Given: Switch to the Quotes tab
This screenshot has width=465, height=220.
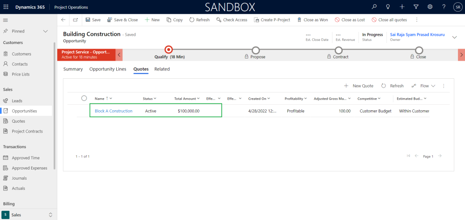Looking at the screenshot, I should click(141, 69).
